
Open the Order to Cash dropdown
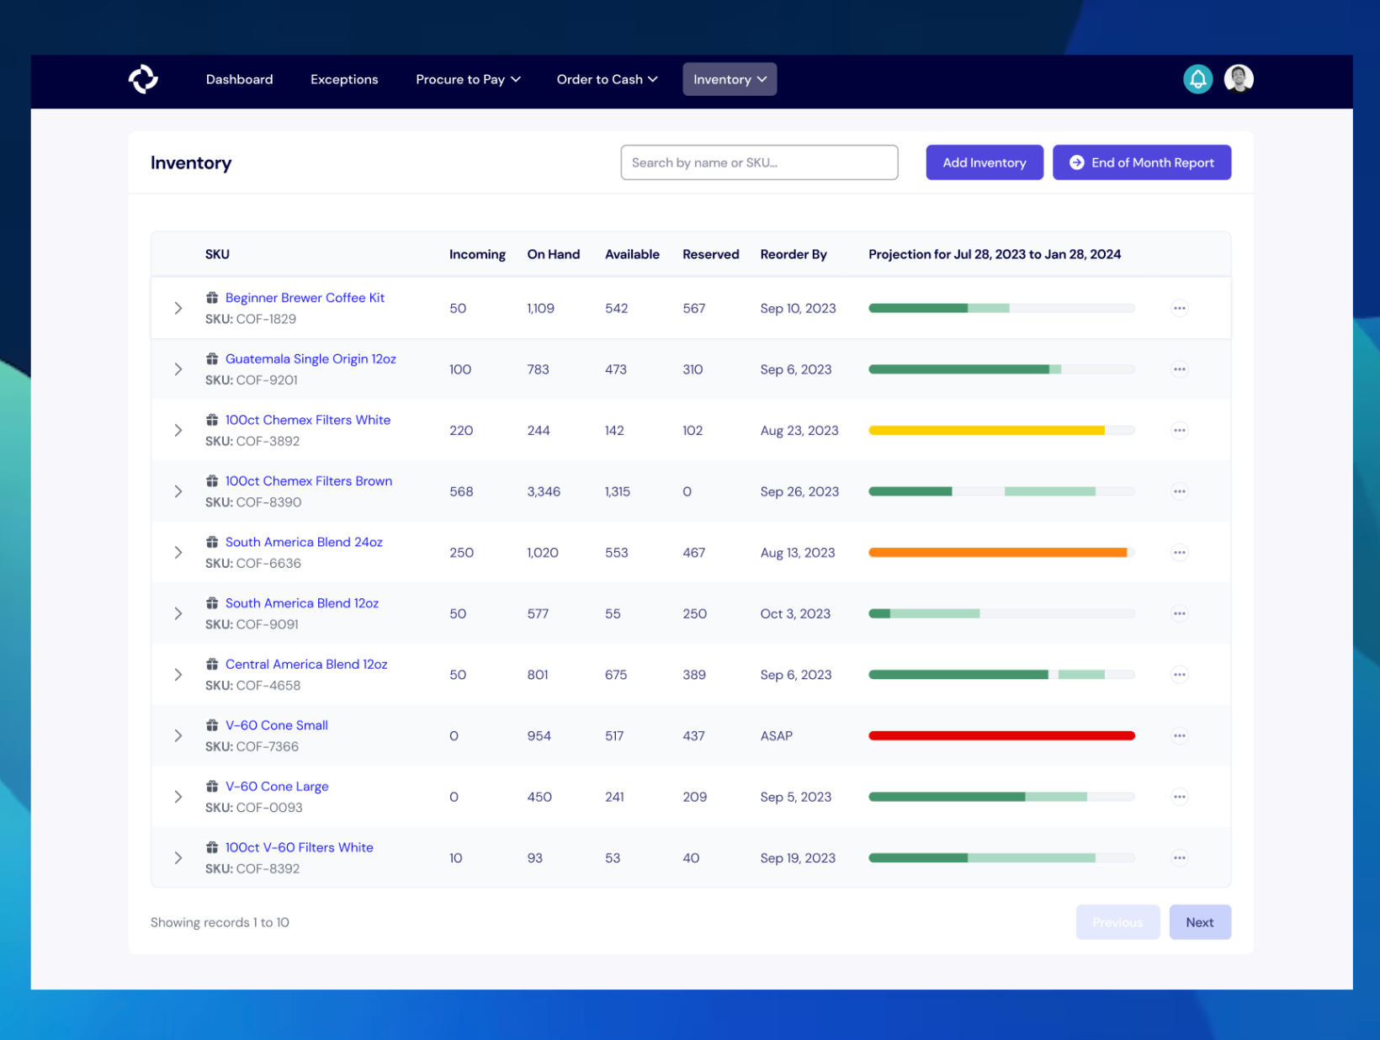click(607, 79)
